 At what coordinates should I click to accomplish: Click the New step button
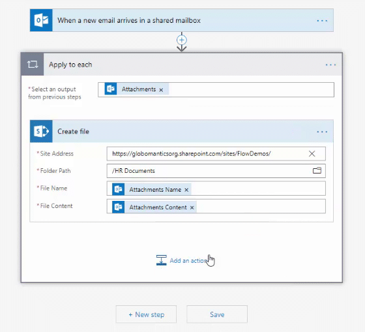click(146, 314)
